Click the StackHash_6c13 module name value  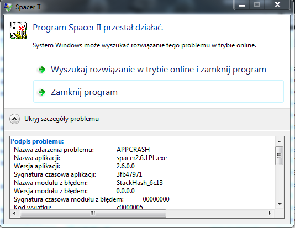click(x=140, y=183)
